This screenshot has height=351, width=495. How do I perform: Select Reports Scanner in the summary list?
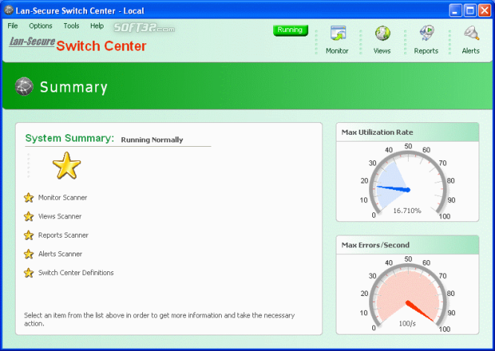click(63, 235)
